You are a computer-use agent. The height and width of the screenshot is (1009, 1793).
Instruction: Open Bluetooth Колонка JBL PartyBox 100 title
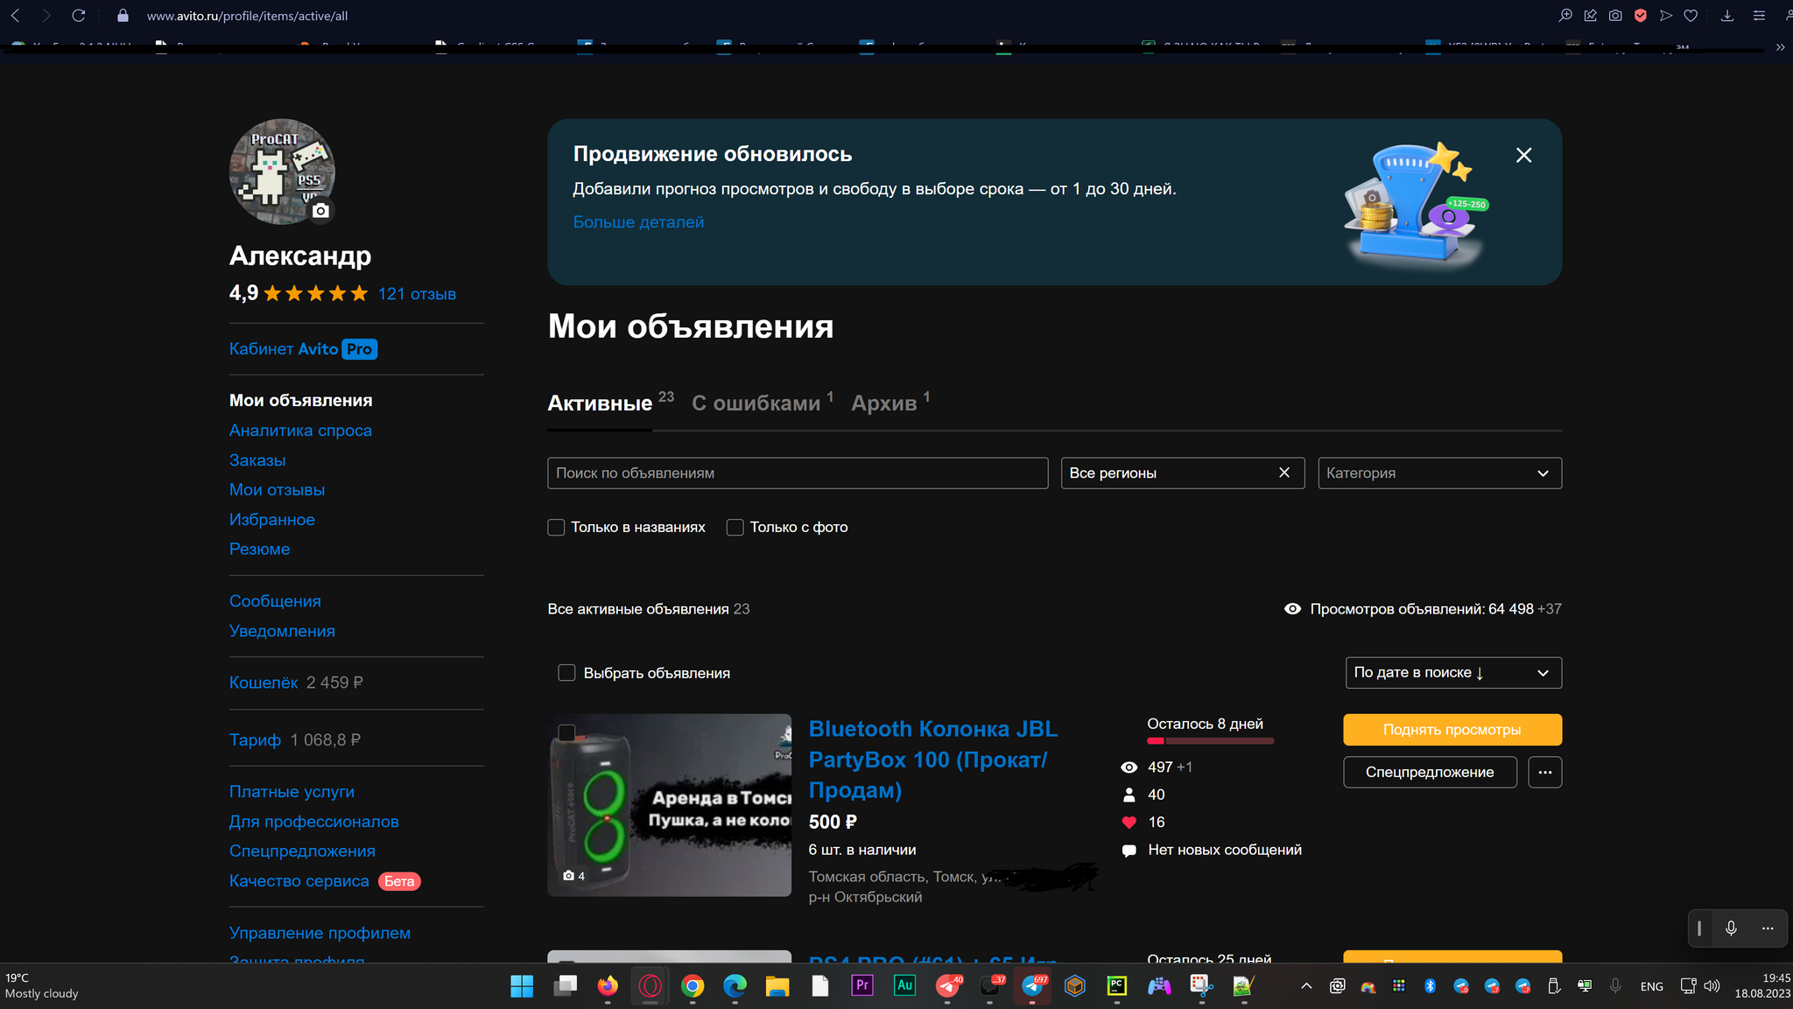point(933,760)
